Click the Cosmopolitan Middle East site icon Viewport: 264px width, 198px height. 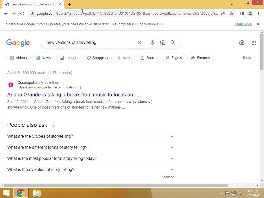11,85
